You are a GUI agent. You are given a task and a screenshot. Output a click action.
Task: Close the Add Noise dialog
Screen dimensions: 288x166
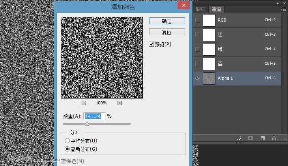(183, 5)
